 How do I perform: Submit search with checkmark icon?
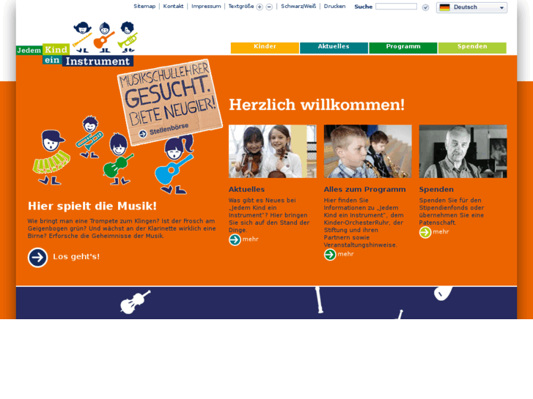(x=425, y=7)
